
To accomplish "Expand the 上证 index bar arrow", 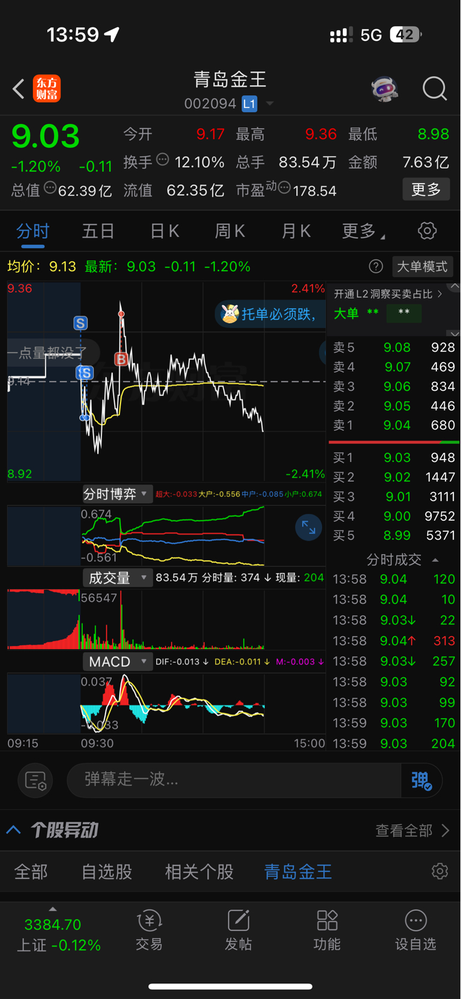I will pyautogui.click(x=53, y=909).
